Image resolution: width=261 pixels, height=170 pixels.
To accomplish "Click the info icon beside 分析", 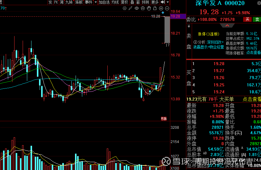I will click(195, 42).
